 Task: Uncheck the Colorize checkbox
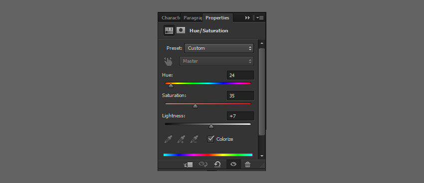211,139
